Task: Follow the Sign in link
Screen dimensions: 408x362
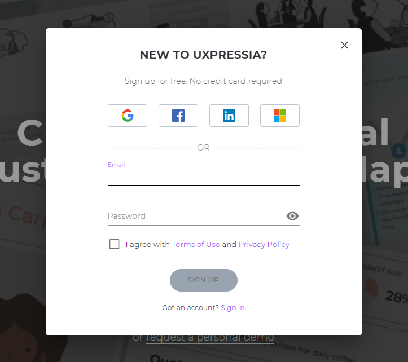Action: point(232,308)
